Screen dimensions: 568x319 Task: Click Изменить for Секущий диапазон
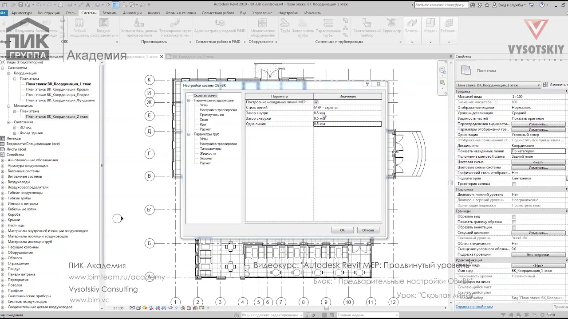coord(538,233)
